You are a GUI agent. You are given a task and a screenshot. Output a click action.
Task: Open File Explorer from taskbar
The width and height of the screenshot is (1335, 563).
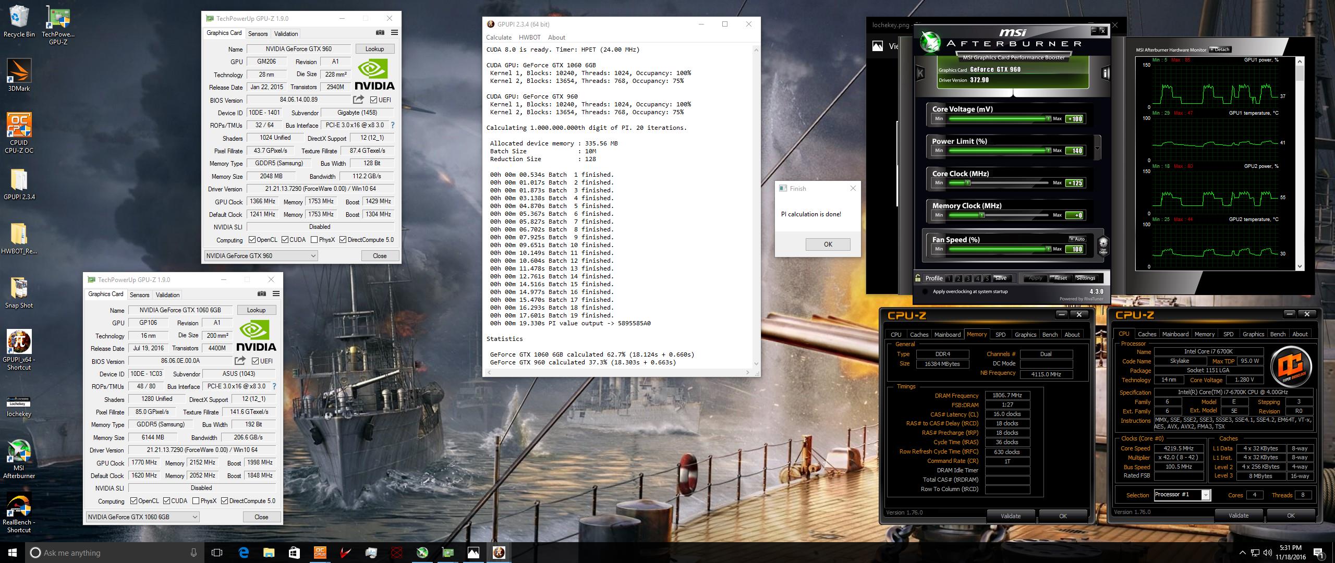(269, 553)
